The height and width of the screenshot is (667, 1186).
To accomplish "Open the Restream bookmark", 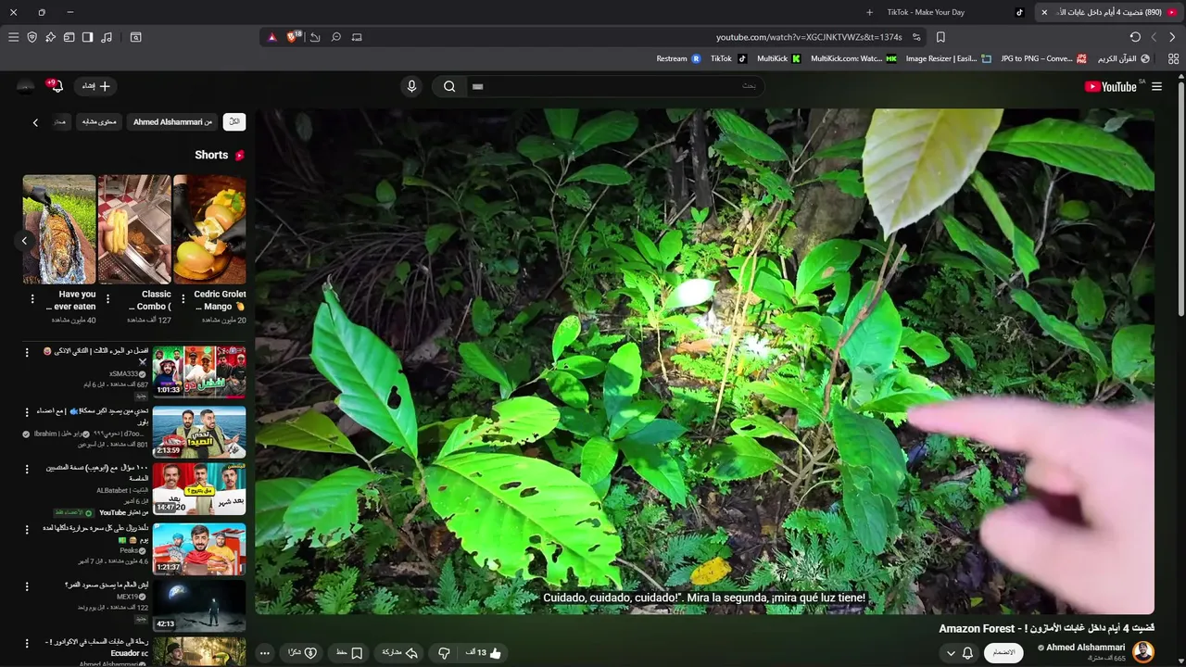I will pyautogui.click(x=678, y=58).
